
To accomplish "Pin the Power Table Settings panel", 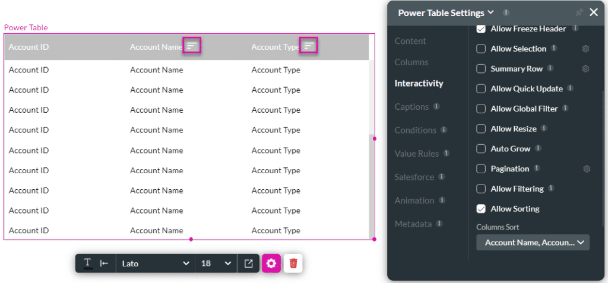I will pos(579,12).
